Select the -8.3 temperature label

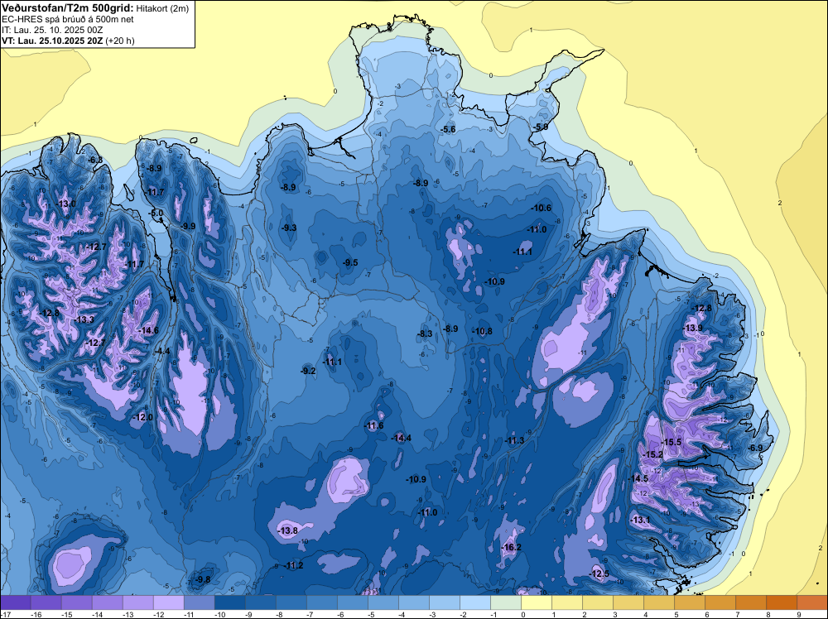coord(425,333)
